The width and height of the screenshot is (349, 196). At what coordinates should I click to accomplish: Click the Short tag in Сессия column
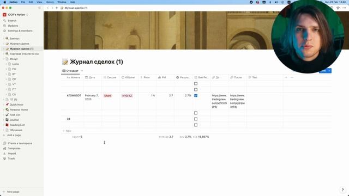click(x=107, y=96)
